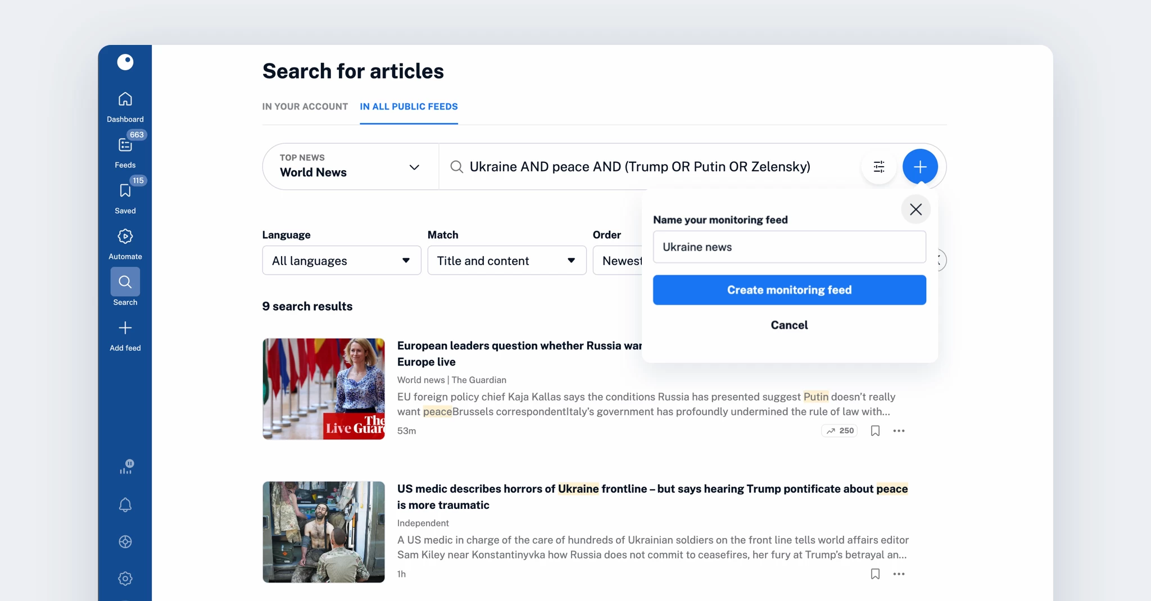Open the Automate section
Screen dimensions: 1151x601
click(125, 244)
